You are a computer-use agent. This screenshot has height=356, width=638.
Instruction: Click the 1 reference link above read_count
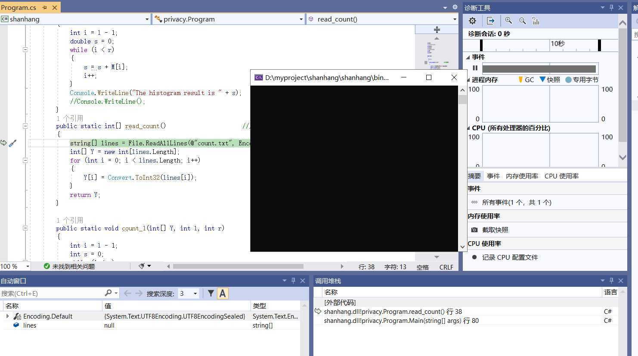70,118
